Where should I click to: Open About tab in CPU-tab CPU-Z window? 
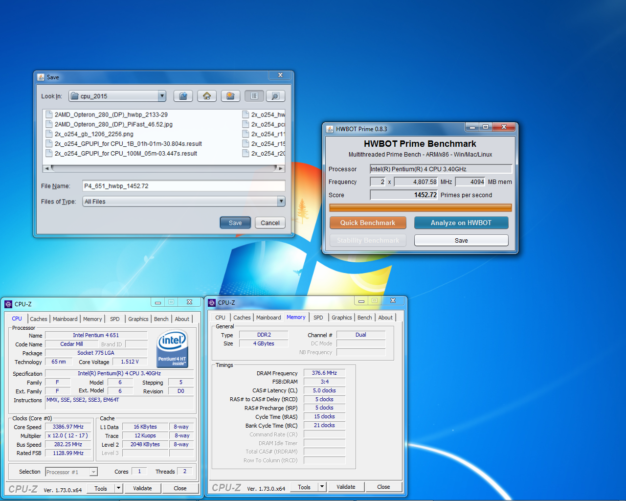click(x=182, y=319)
